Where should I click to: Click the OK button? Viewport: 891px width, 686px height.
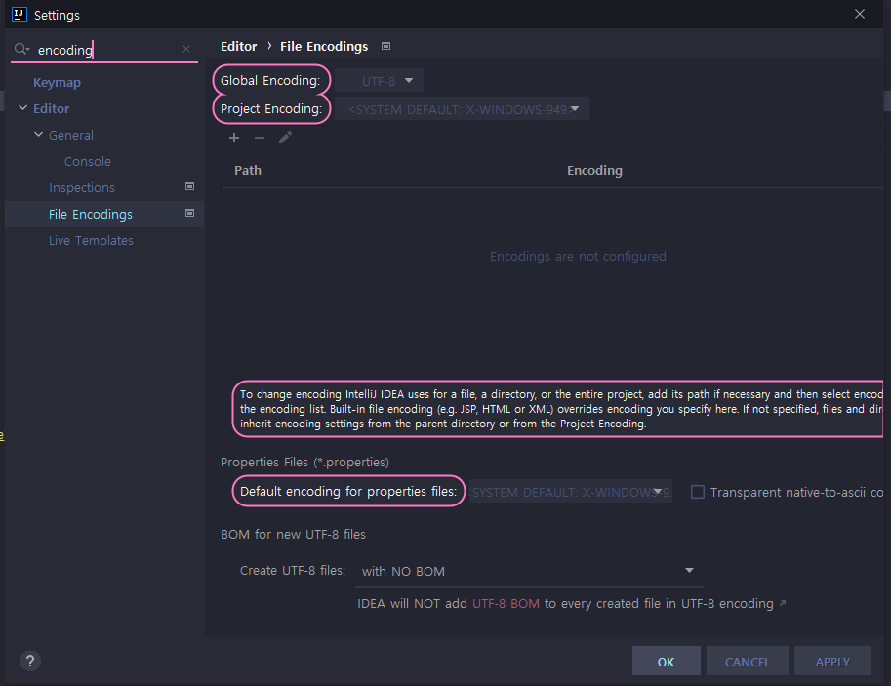click(x=666, y=661)
